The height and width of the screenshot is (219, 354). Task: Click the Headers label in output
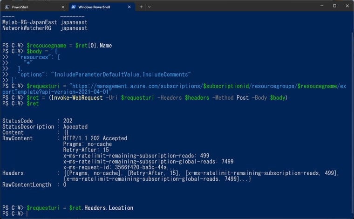point(13,173)
